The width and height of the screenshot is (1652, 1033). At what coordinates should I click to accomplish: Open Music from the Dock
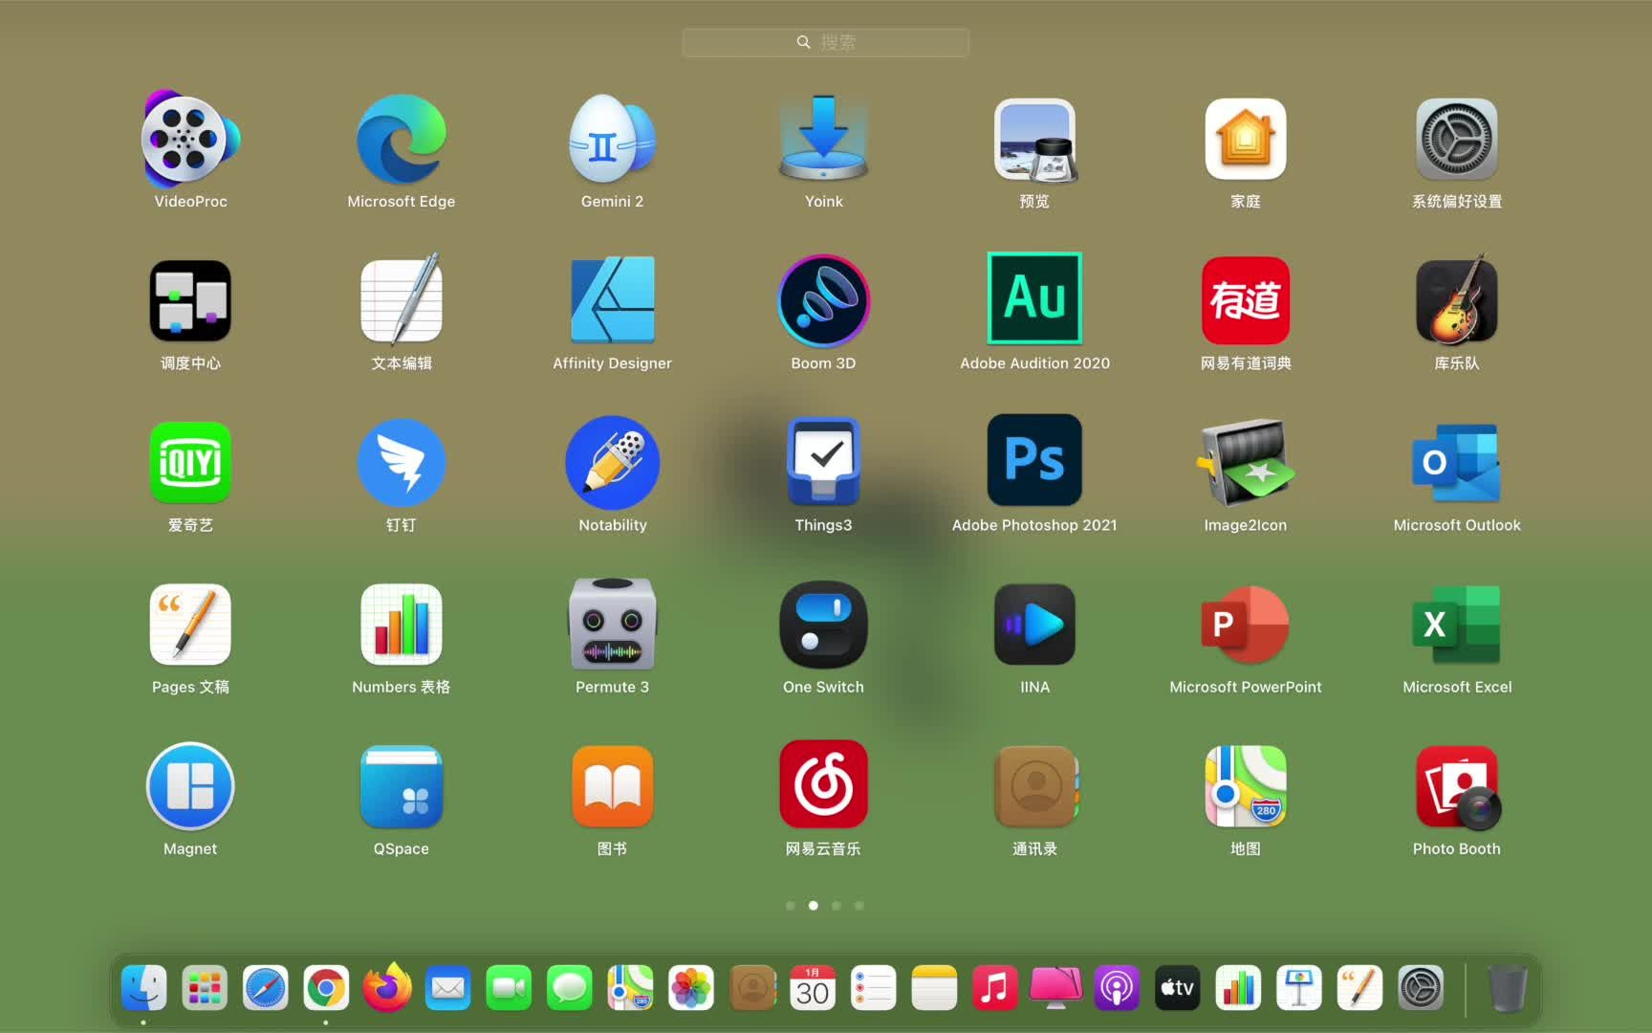pyautogui.click(x=995, y=988)
